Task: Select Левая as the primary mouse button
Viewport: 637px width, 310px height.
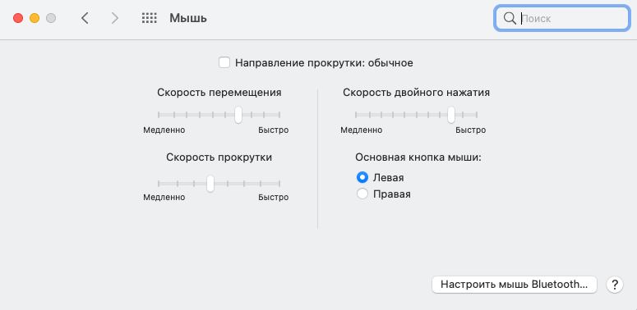Action: 362,177
